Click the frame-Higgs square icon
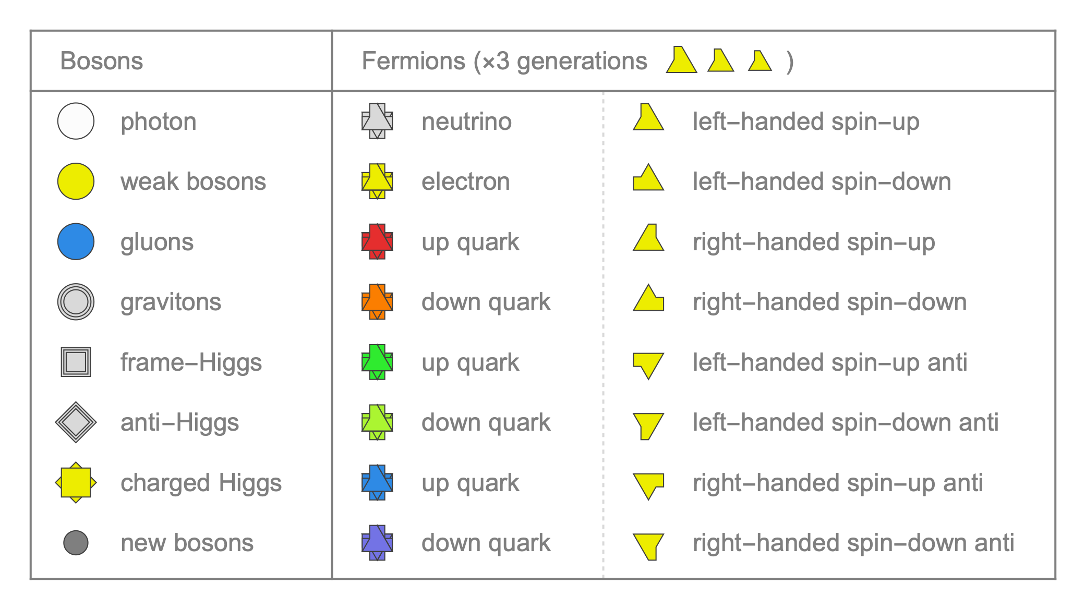Screen dimensions: 1085x609 click(76, 362)
